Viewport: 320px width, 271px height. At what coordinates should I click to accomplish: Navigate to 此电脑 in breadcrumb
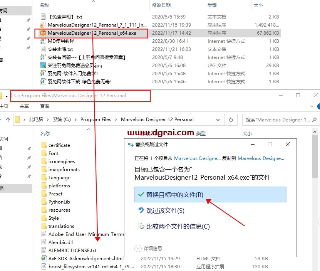[x=36, y=120]
